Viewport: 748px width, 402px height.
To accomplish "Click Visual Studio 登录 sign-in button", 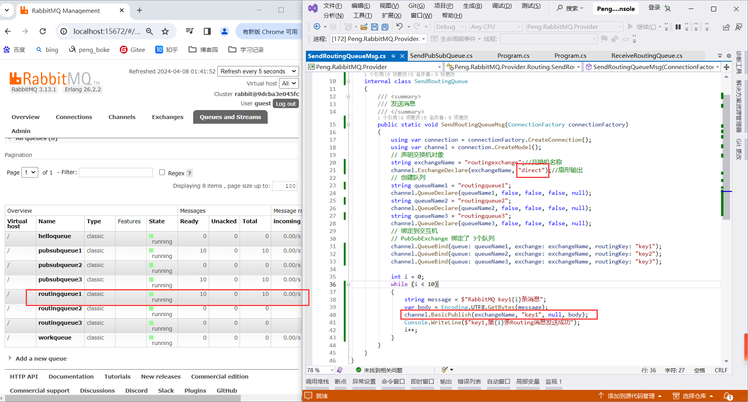I will pyautogui.click(x=659, y=8).
